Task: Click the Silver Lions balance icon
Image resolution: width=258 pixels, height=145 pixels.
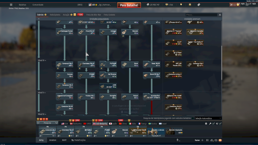Action: (x=148, y=5)
